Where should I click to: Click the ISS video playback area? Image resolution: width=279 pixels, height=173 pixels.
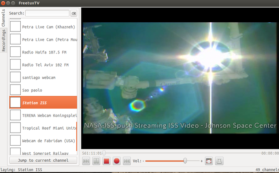click(180, 78)
